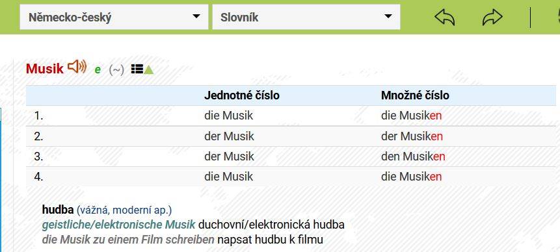Click the tilde (~) symbol next to Musik

pyautogui.click(x=116, y=69)
